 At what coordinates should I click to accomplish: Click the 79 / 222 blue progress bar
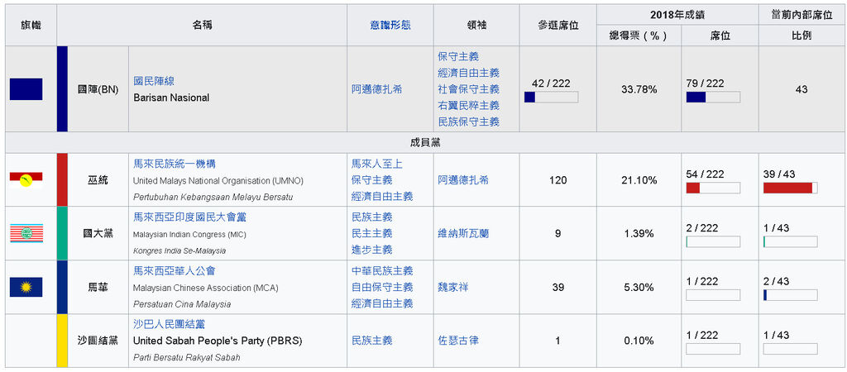[713, 98]
